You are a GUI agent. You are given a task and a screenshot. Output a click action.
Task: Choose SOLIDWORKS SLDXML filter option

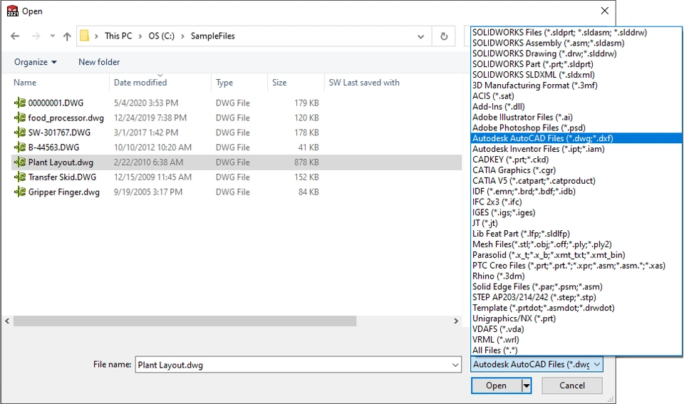click(576, 75)
